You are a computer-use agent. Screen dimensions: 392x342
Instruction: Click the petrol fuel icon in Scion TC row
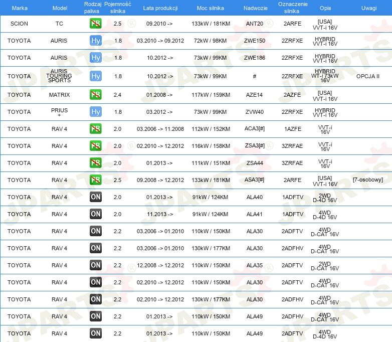95,24
